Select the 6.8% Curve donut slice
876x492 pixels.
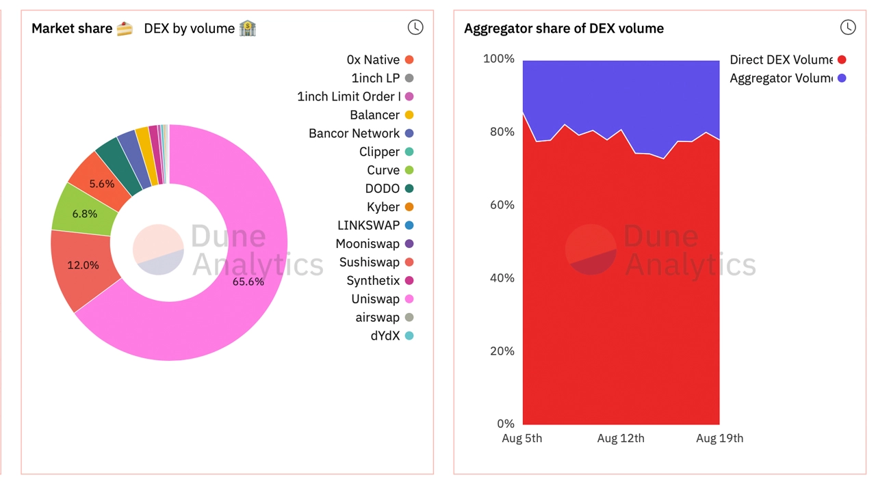83,213
